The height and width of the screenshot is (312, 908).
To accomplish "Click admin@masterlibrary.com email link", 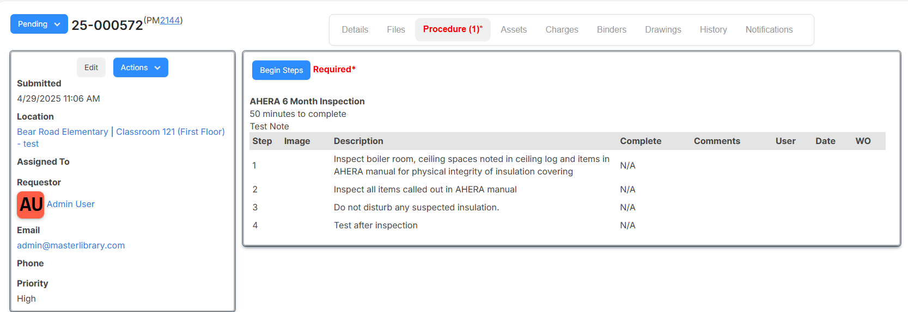I will [x=71, y=245].
